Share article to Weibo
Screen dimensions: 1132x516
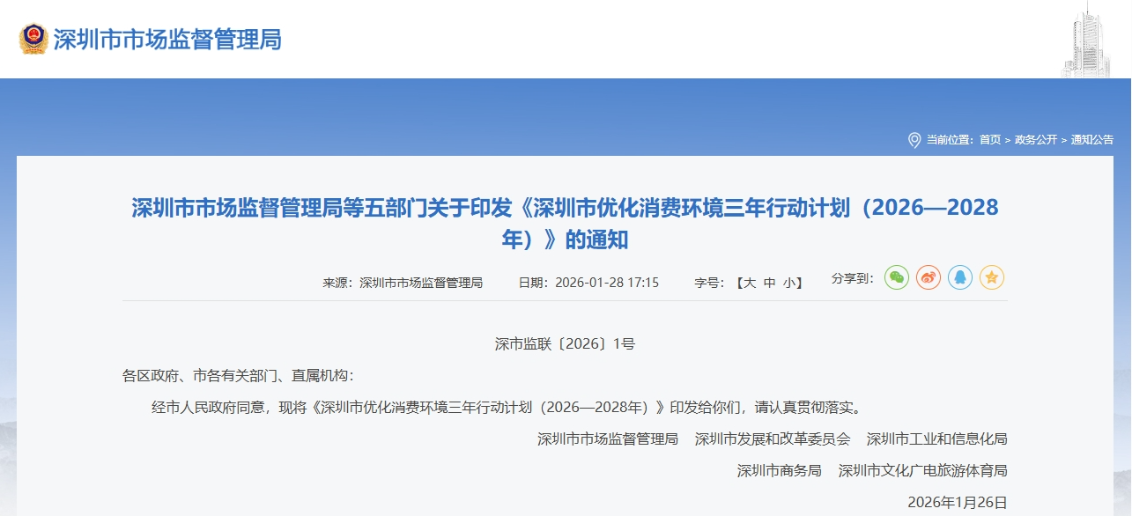928,278
